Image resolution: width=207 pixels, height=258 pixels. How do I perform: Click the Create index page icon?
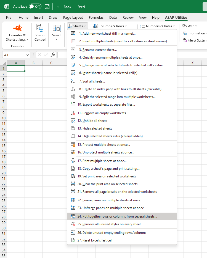pyautogui.click(x=73, y=89)
